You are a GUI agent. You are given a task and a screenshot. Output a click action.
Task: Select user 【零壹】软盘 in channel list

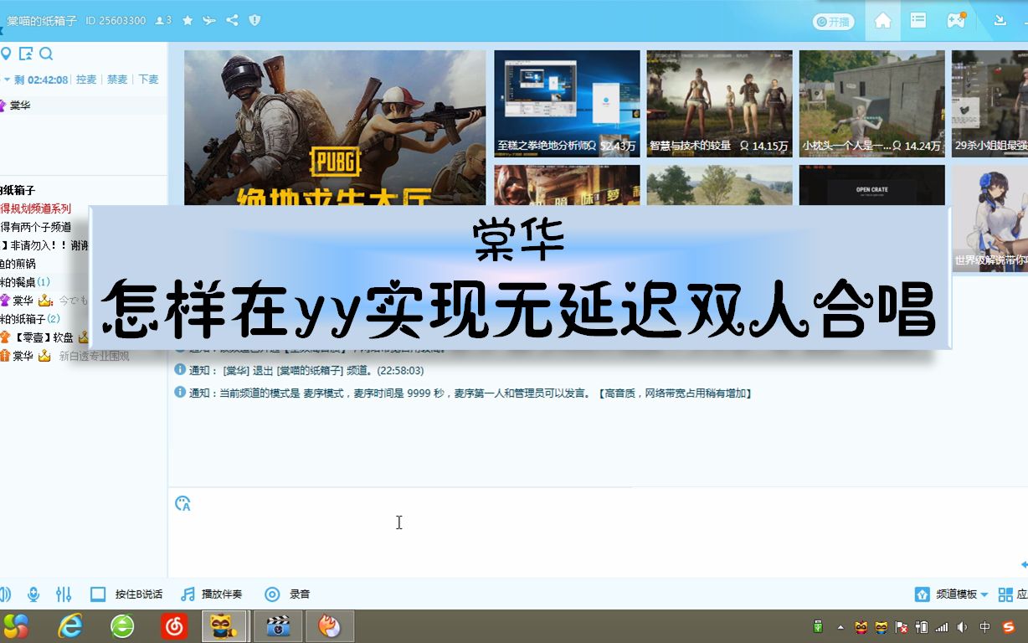[x=44, y=337]
